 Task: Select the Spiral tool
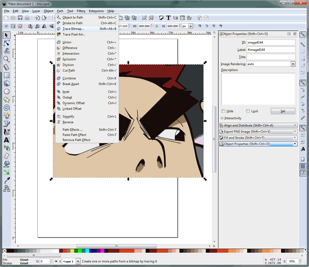click(x=6, y=108)
